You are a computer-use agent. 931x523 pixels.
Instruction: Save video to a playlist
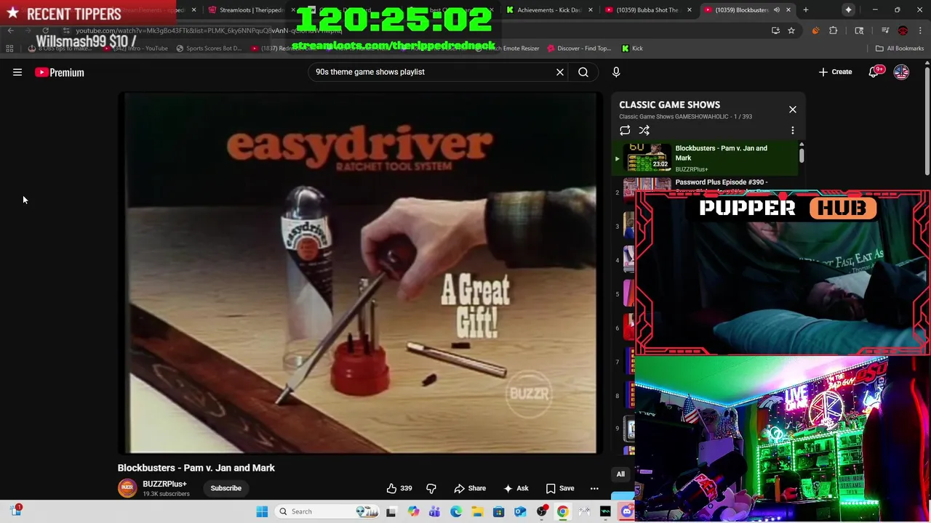click(x=560, y=488)
